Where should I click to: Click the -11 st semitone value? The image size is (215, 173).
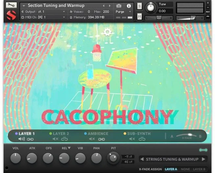pyautogui.click(x=128, y=157)
